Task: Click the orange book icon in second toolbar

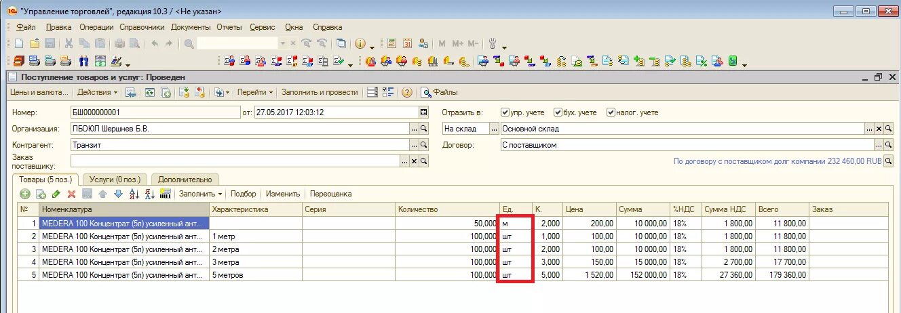Action: tap(19, 61)
